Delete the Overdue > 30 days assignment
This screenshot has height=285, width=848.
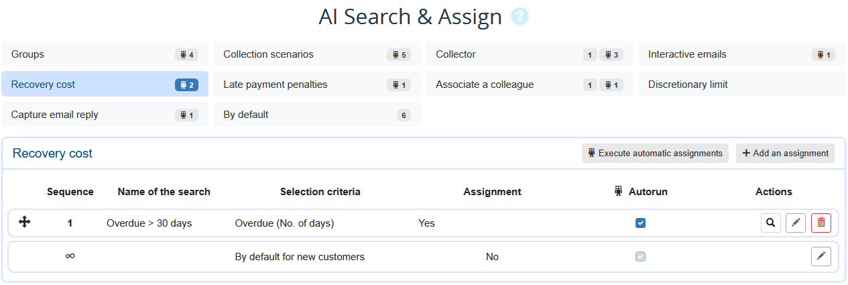click(821, 223)
